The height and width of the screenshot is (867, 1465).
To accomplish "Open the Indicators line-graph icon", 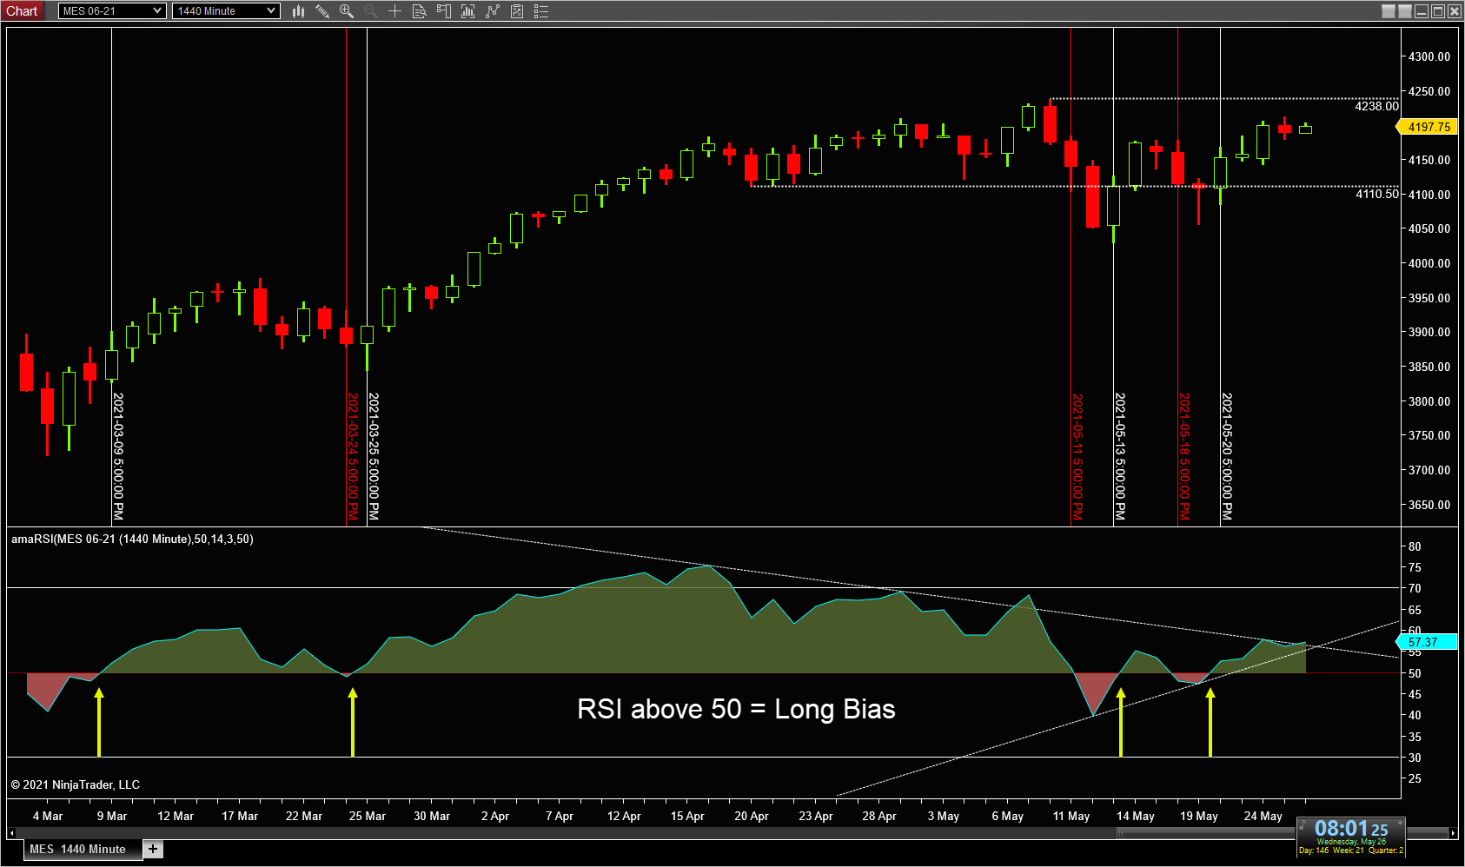I will click(493, 11).
